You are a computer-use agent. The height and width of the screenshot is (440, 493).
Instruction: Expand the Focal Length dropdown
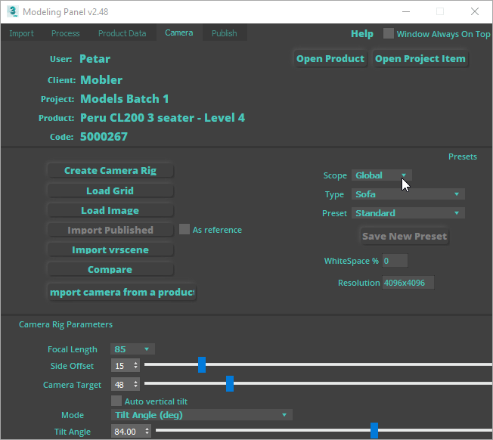click(132, 349)
